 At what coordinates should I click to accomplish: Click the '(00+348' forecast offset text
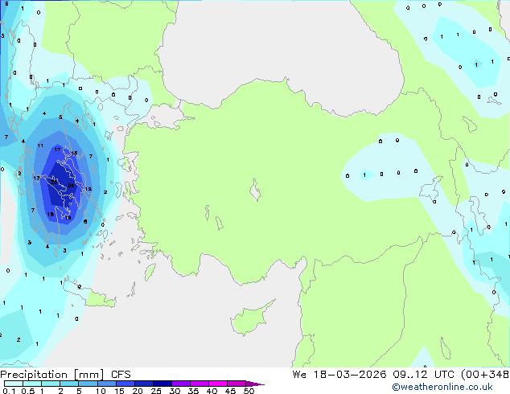coord(485,375)
